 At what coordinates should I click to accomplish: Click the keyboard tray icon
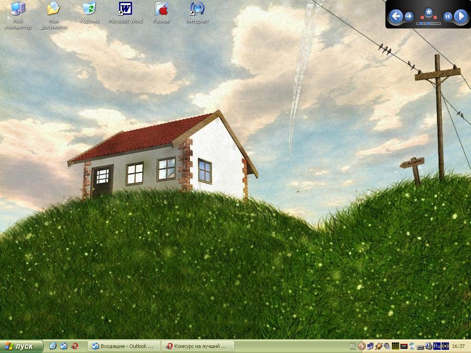(x=420, y=347)
